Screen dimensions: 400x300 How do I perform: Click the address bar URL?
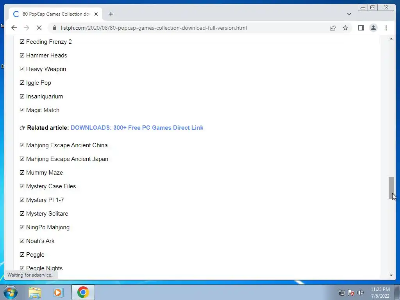(154, 28)
